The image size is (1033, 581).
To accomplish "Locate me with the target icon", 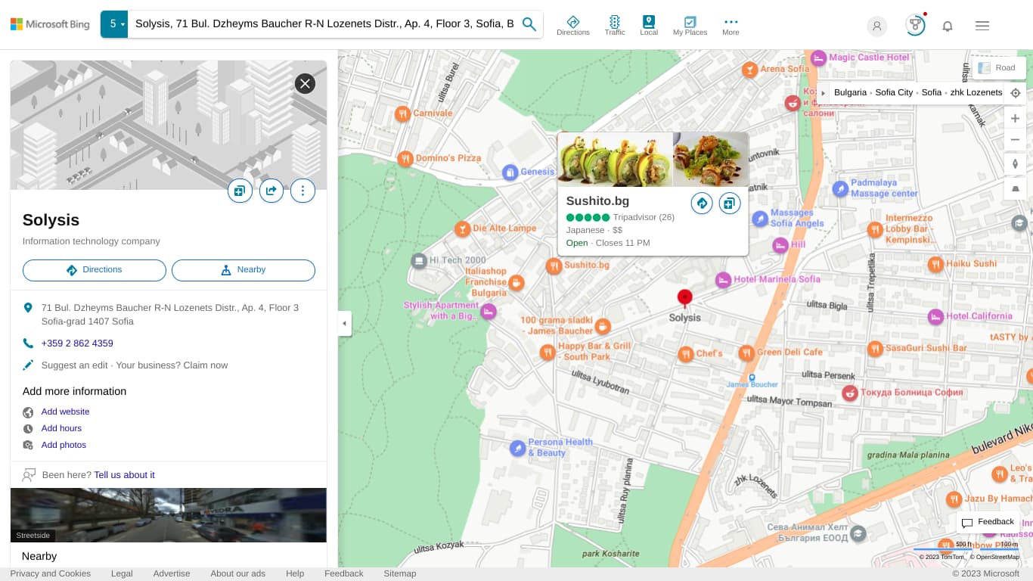I will tap(1016, 93).
